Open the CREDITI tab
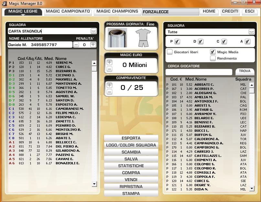The height and width of the screenshot is (202, 261). tap(230, 12)
